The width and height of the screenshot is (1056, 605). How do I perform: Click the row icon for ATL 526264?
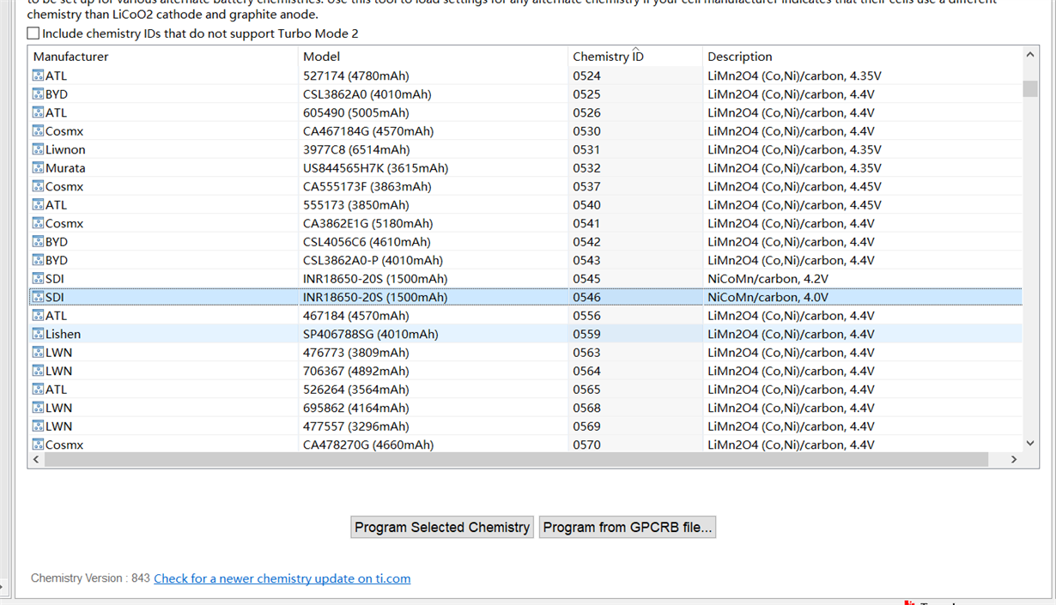[38, 390]
